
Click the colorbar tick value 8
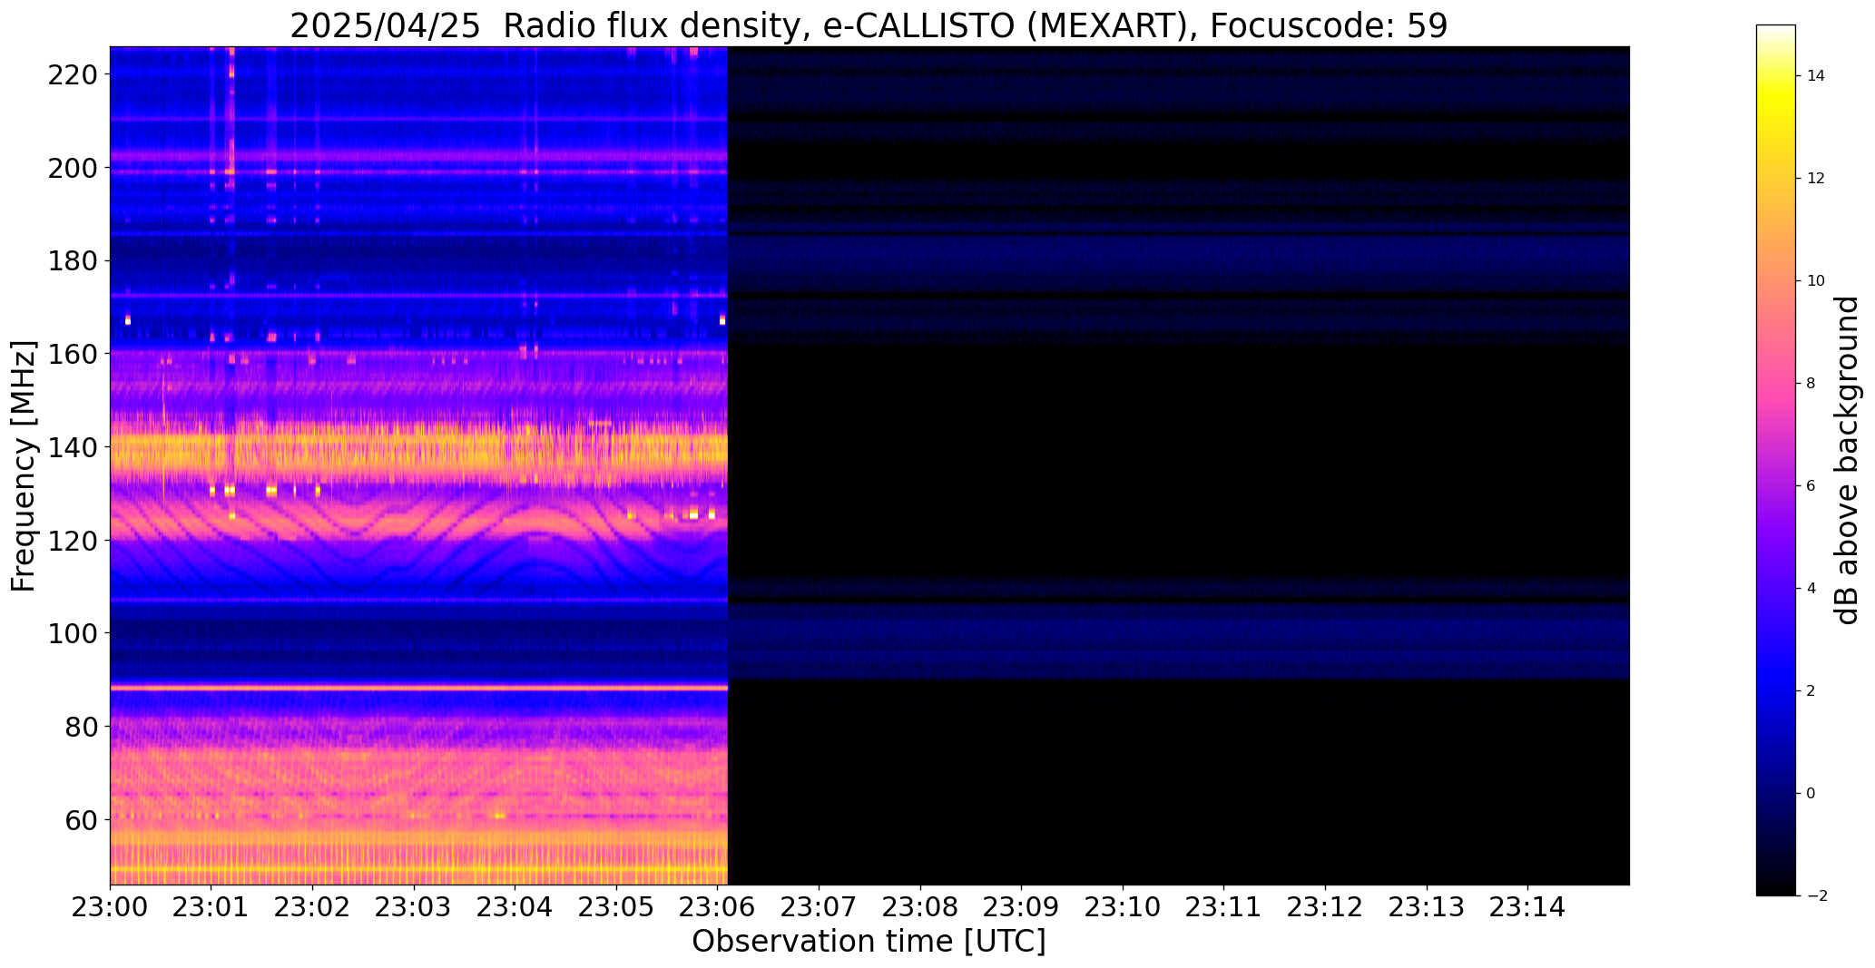click(1811, 384)
